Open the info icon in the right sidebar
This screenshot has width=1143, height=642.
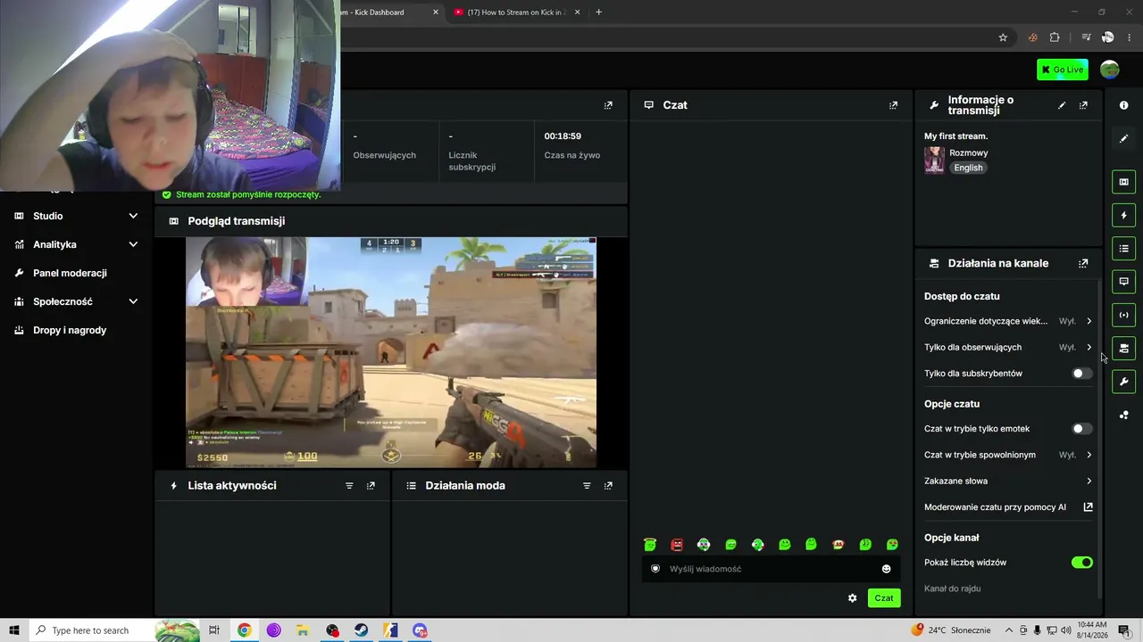pos(1123,105)
